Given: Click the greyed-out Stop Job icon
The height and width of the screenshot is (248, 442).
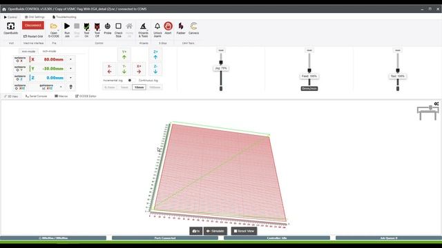Looking at the screenshot, I should click(x=77, y=26).
